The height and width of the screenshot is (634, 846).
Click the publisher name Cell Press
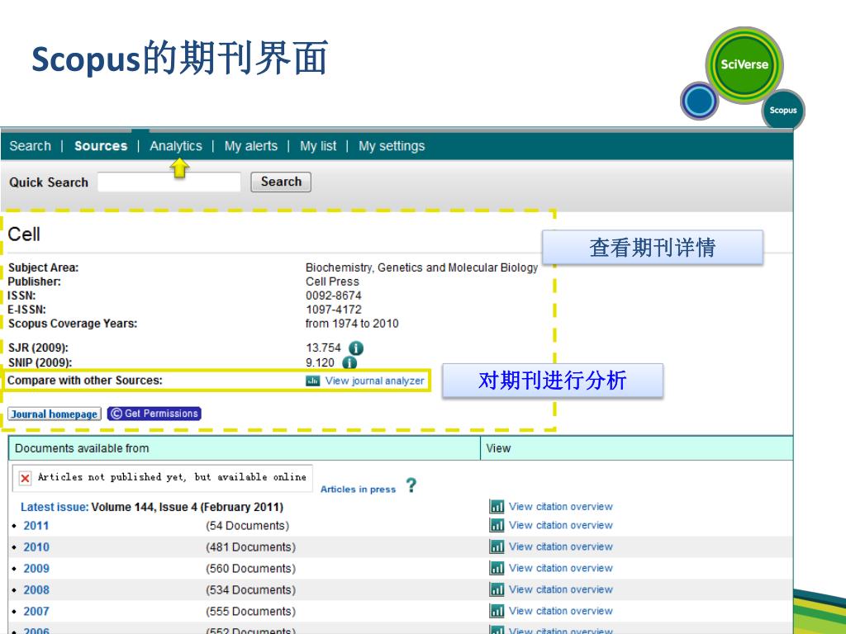tap(332, 282)
